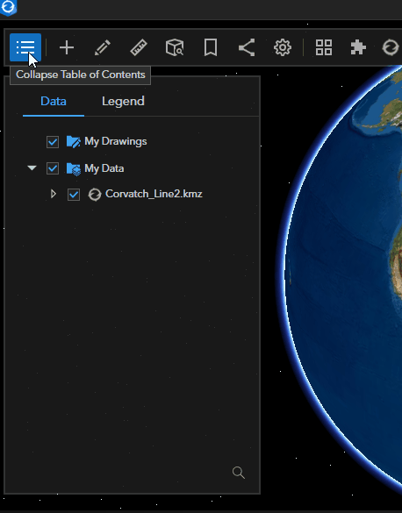
Task: Expand the Corvatch_Line2.kmz node
Action: [x=54, y=194]
